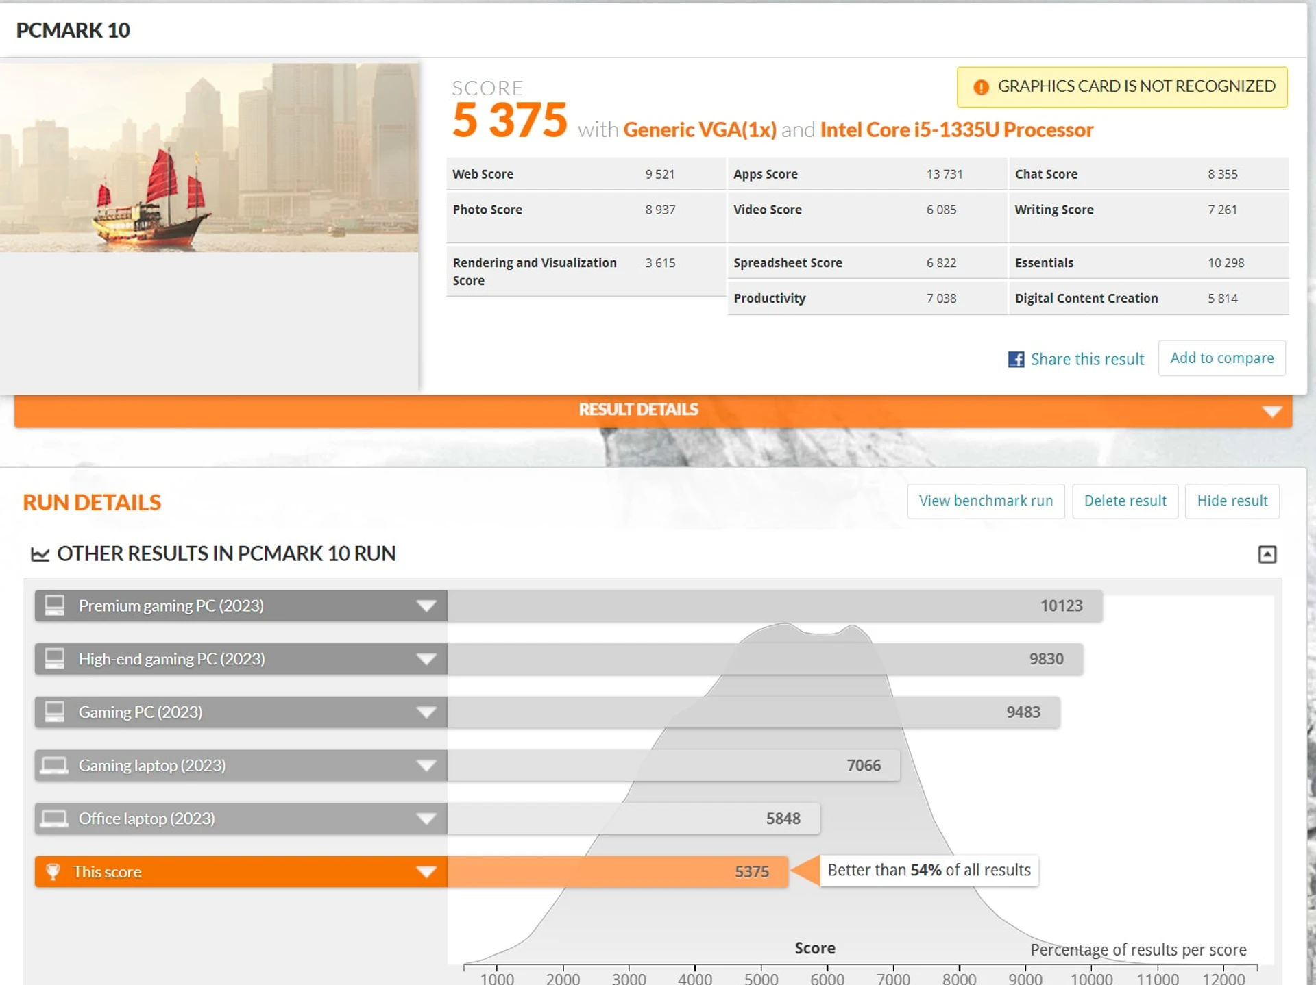This screenshot has height=985, width=1316.
Task: Collapse the Other Results panel icon
Action: (1267, 554)
